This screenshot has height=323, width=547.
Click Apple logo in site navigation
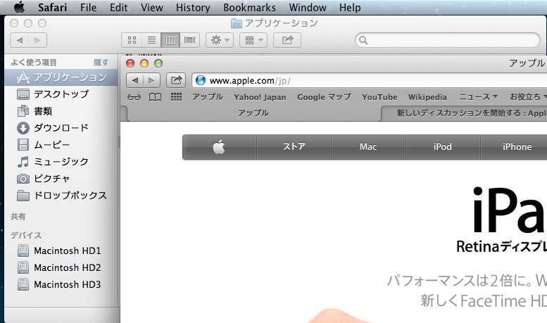pyautogui.click(x=219, y=147)
